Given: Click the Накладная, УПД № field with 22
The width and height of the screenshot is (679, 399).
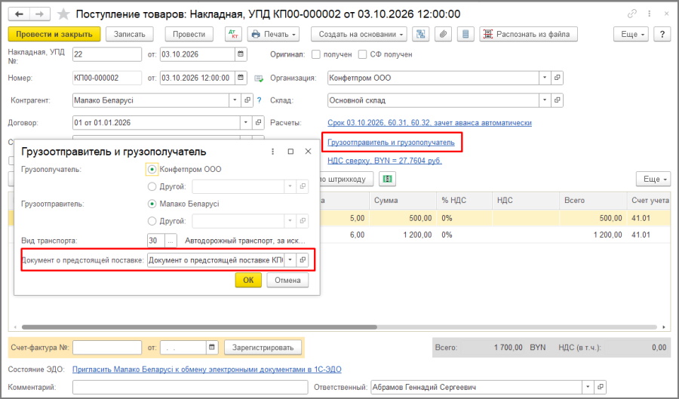Looking at the screenshot, I should click(107, 54).
